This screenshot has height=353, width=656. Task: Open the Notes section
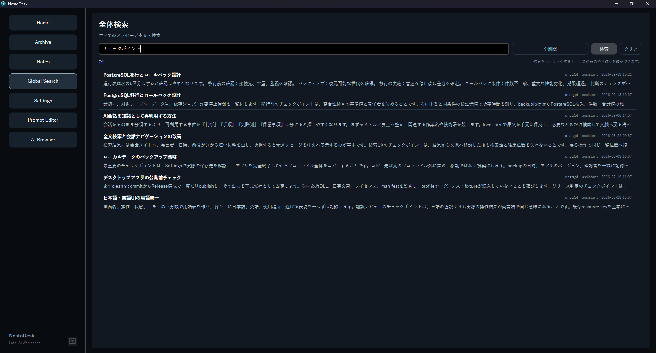click(43, 62)
